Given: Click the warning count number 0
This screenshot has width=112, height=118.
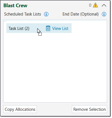Looking at the screenshot, I should tap(90, 5).
